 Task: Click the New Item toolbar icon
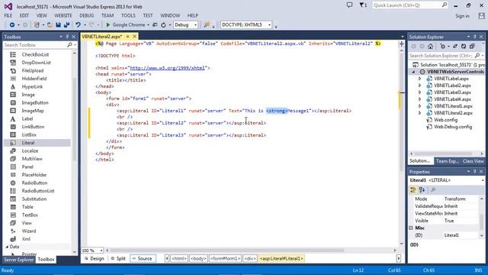tap(37, 24)
